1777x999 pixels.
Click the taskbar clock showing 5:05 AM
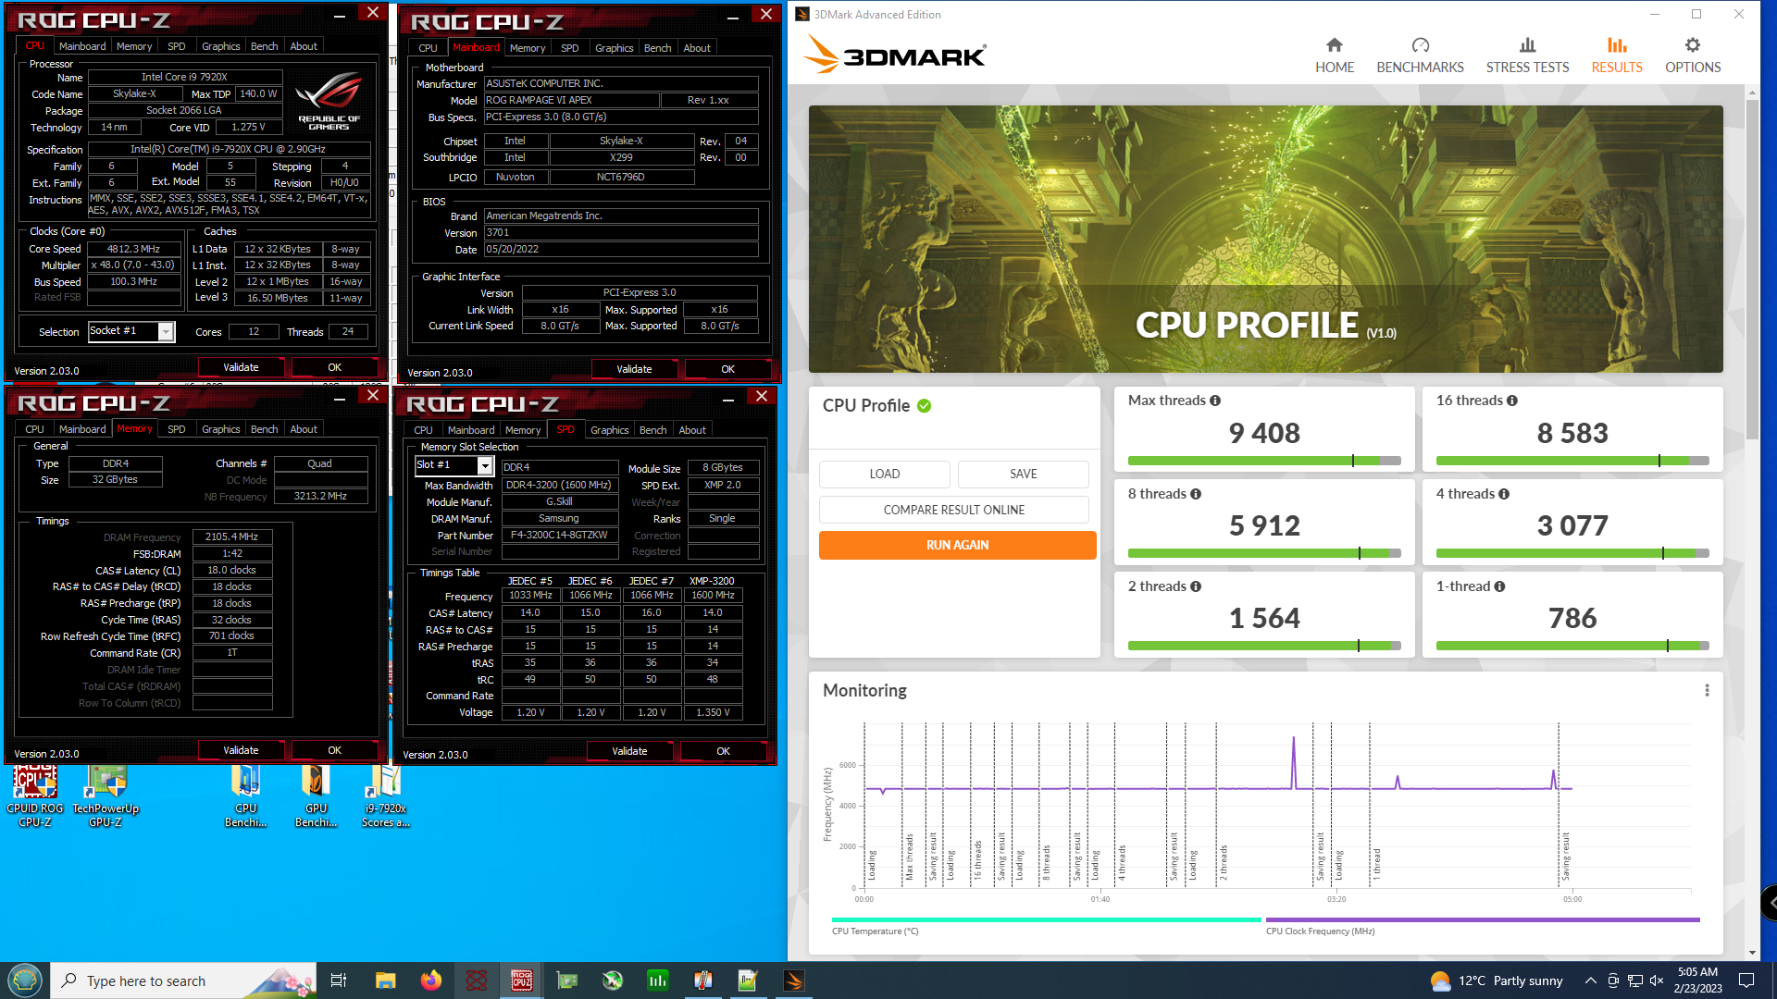tap(1697, 980)
